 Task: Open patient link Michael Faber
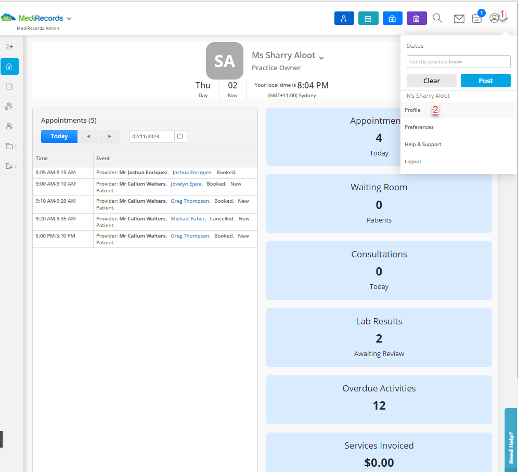188,219
